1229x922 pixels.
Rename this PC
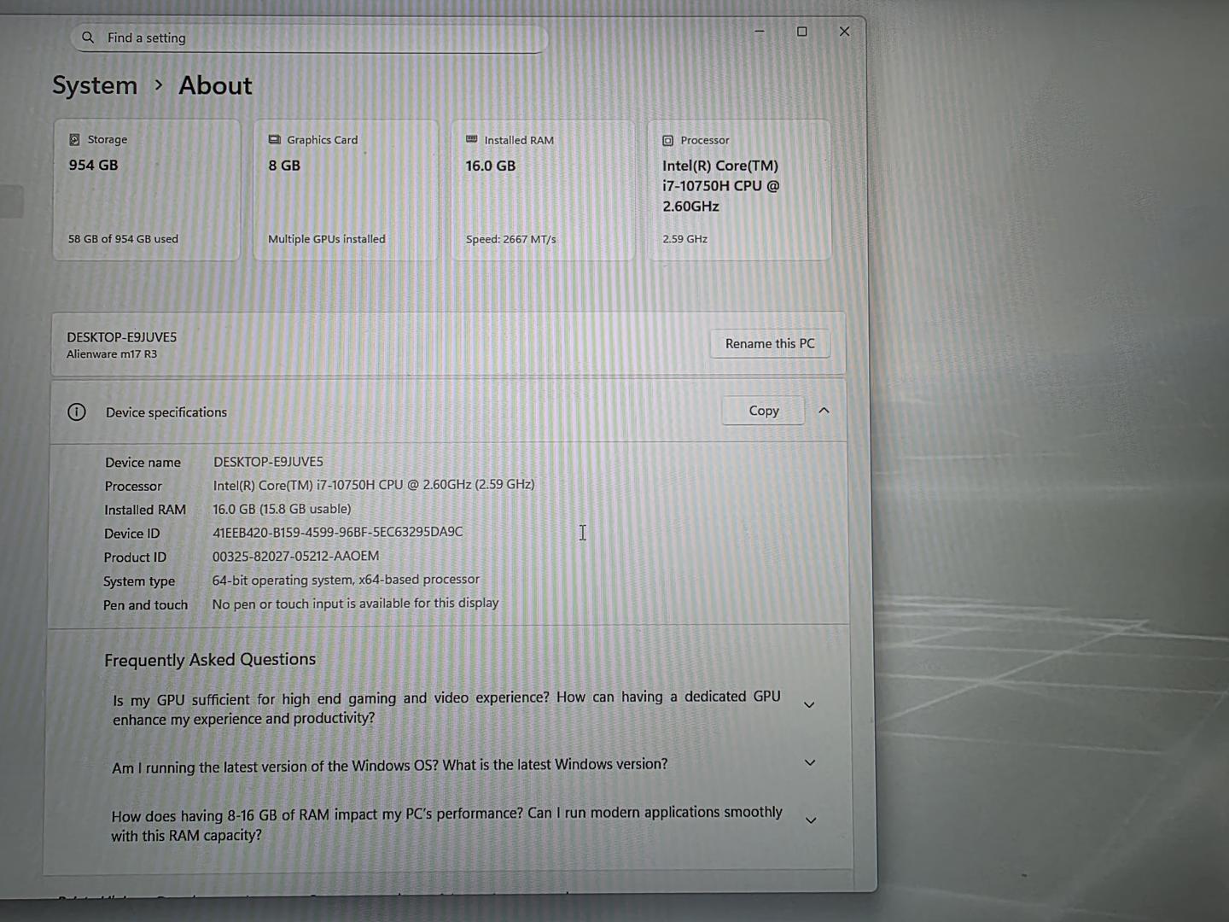(x=770, y=343)
